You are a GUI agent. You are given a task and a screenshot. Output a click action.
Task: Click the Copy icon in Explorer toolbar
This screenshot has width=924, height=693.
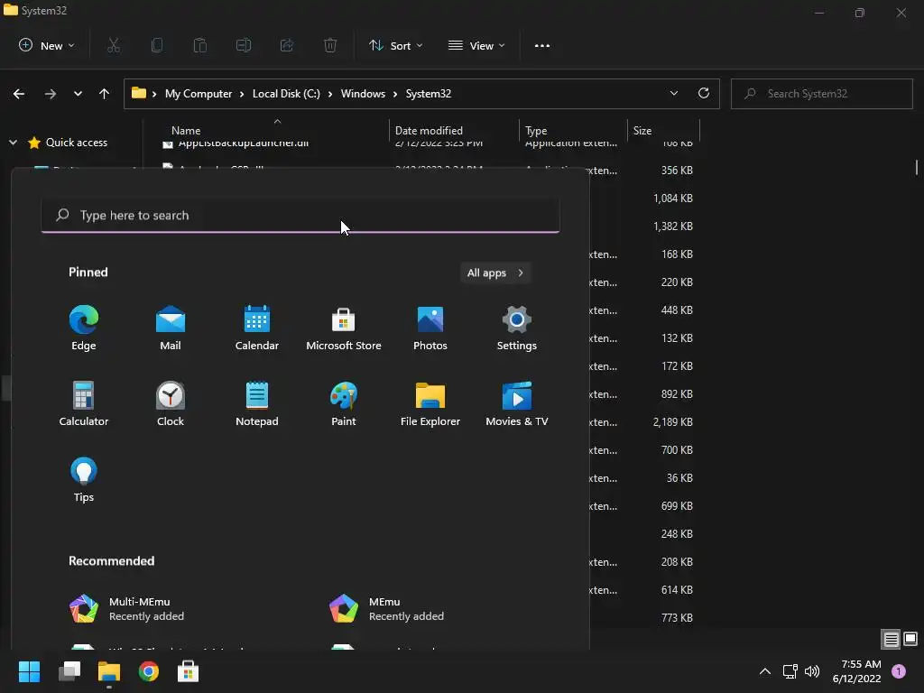point(157,45)
